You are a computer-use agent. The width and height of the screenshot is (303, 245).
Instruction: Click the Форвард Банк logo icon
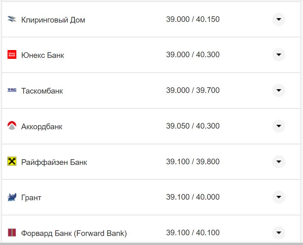pyautogui.click(x=12, y=232)
